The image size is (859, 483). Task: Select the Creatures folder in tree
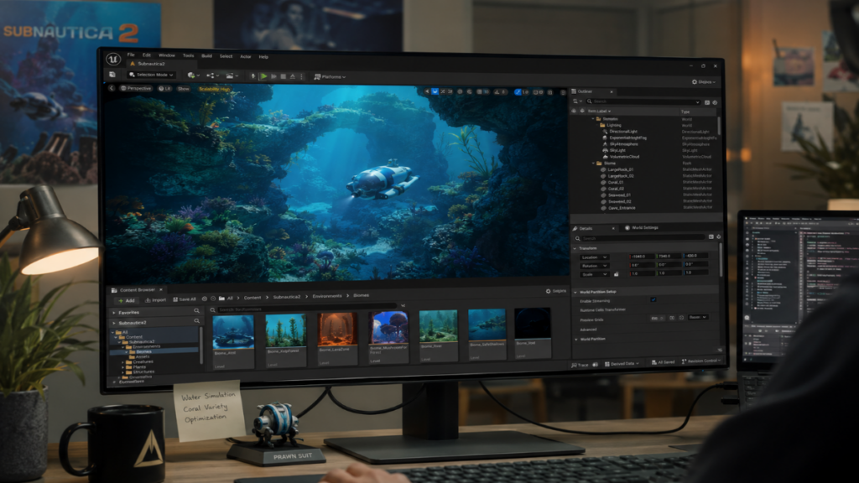tap(143, 361)
